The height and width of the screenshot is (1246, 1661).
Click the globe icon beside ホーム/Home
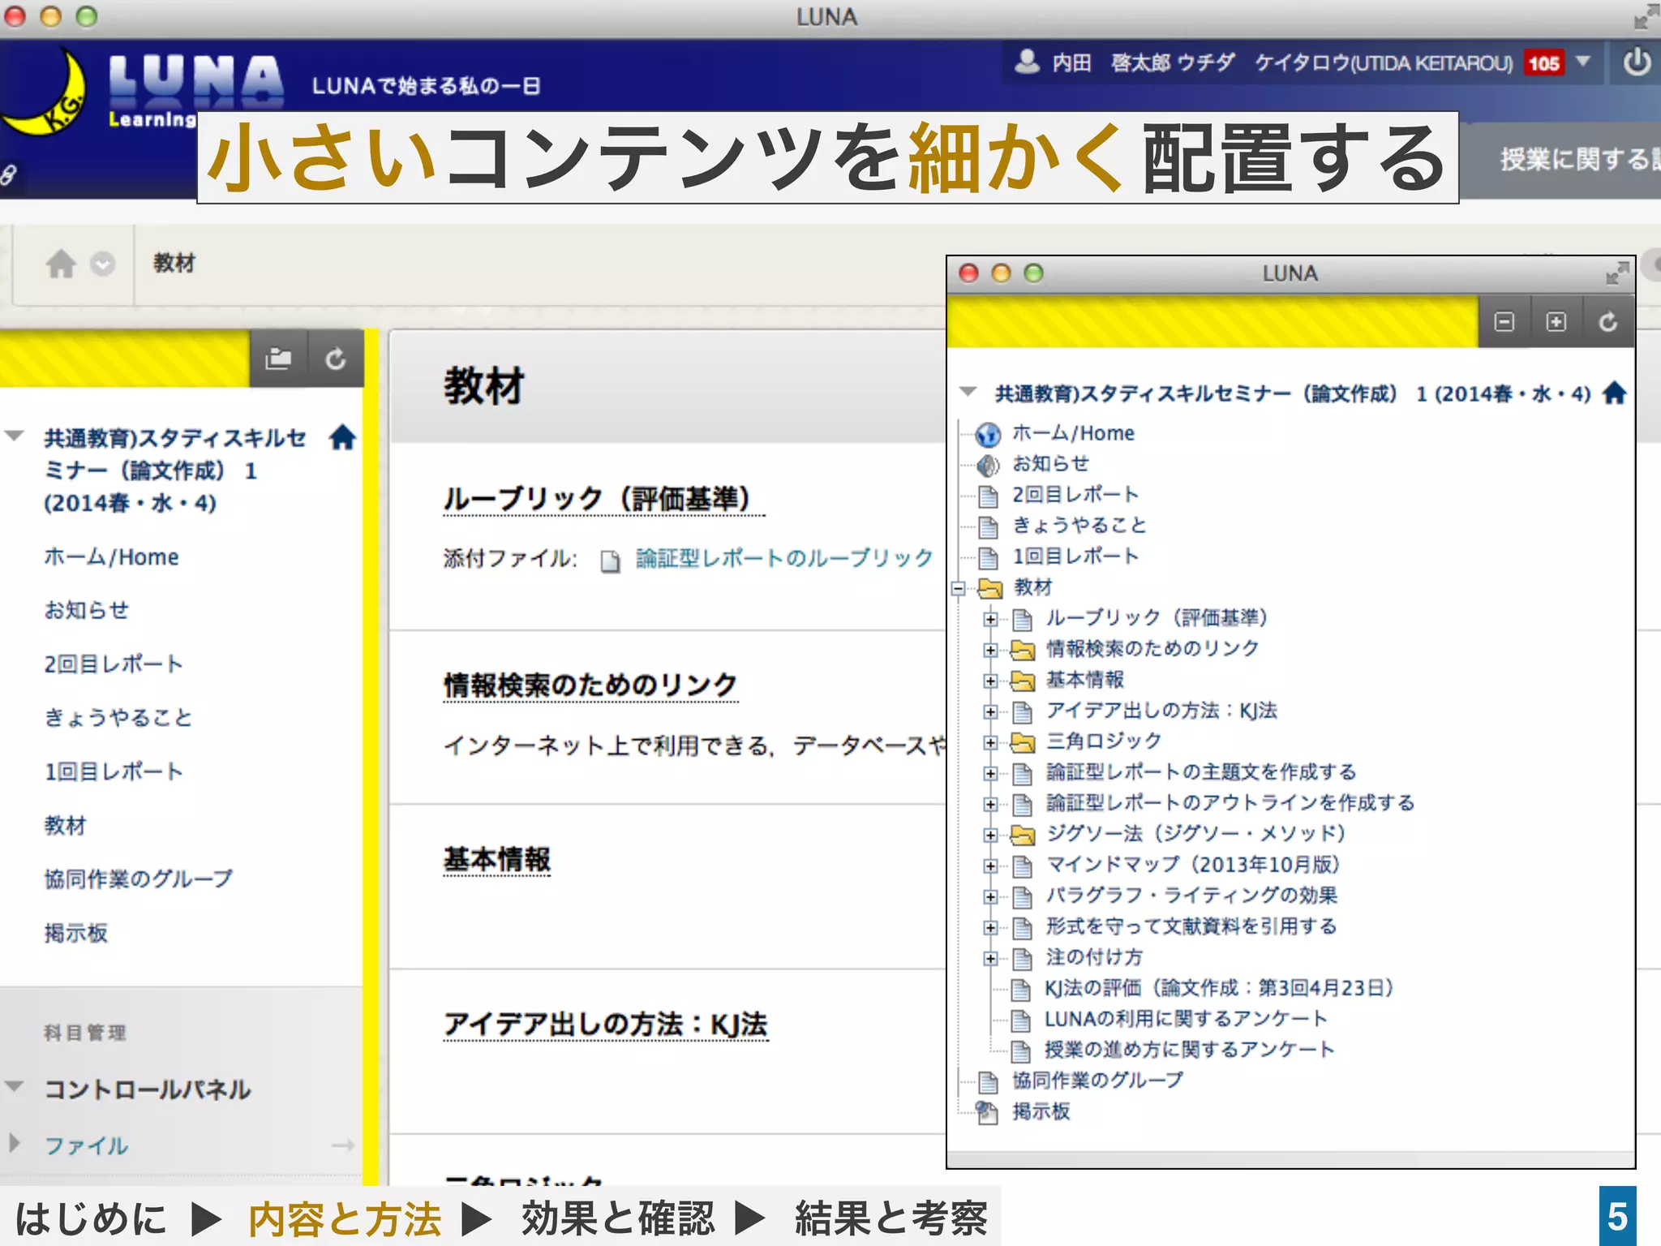point(988,436)
